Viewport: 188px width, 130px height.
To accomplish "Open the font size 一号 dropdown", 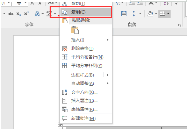I will [25, 3].
